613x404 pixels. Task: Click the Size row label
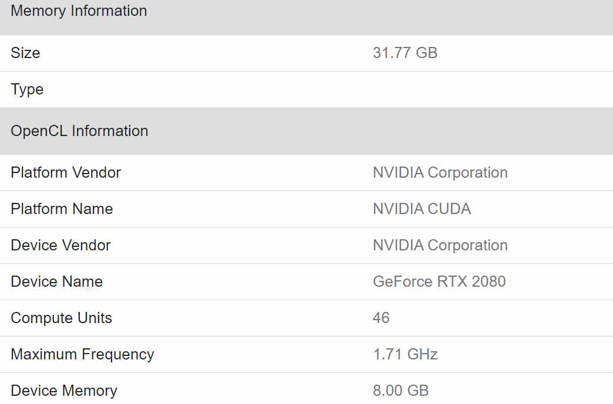click(25, 53)
